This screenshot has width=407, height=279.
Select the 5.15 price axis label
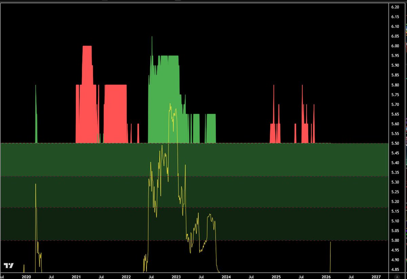(x=394, y=212)
